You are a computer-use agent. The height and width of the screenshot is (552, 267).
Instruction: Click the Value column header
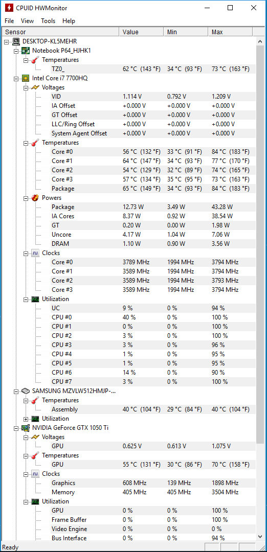click(x=141, y=32)
